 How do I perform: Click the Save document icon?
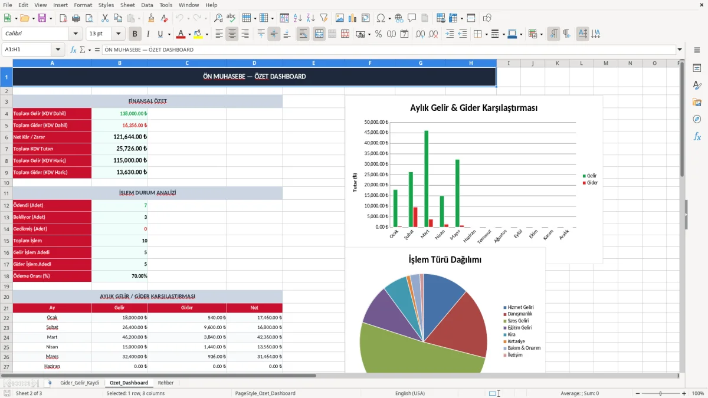pos(41,18)
